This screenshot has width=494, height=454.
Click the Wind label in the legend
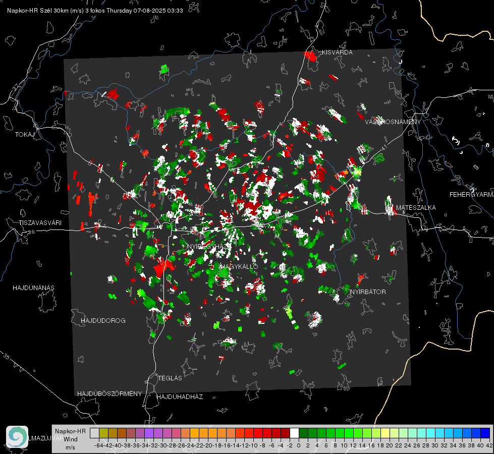tap(71, 439)
